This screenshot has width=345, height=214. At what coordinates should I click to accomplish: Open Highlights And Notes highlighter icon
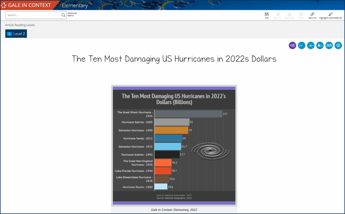330,14
